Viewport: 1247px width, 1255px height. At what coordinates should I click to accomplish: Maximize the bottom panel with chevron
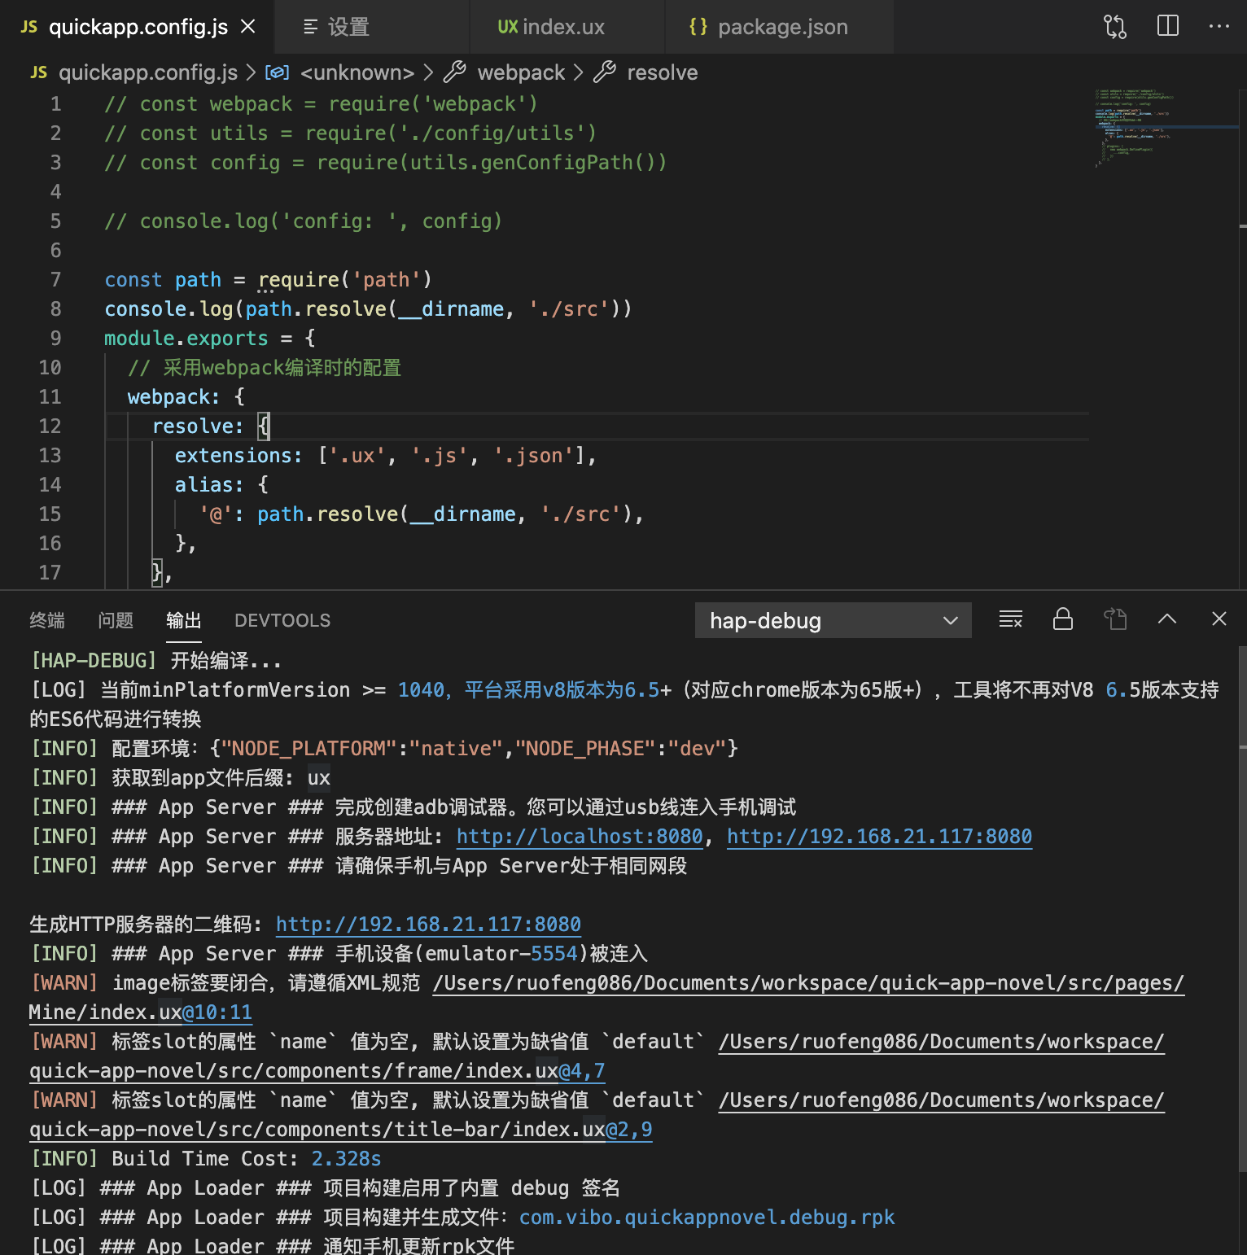point(1167,619)
